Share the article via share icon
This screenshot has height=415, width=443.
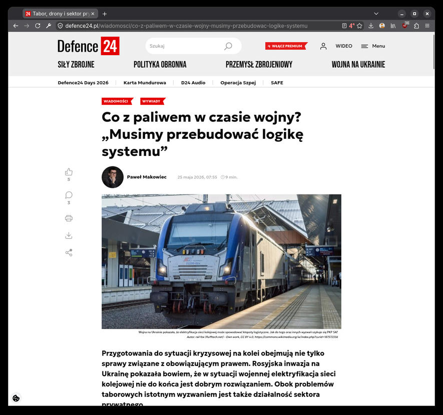coord(69,253)
